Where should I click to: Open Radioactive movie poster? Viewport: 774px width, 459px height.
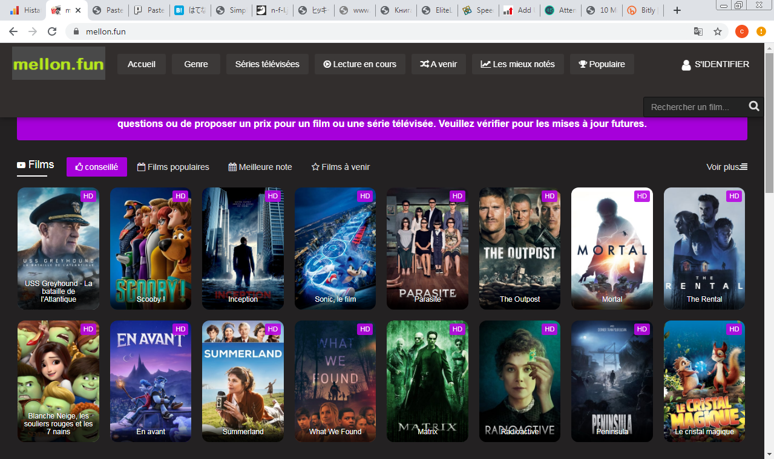pyautogui.click(x=520, y=382)
